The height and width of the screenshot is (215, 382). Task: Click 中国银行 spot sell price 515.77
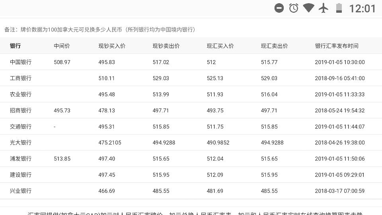point(269,62)
